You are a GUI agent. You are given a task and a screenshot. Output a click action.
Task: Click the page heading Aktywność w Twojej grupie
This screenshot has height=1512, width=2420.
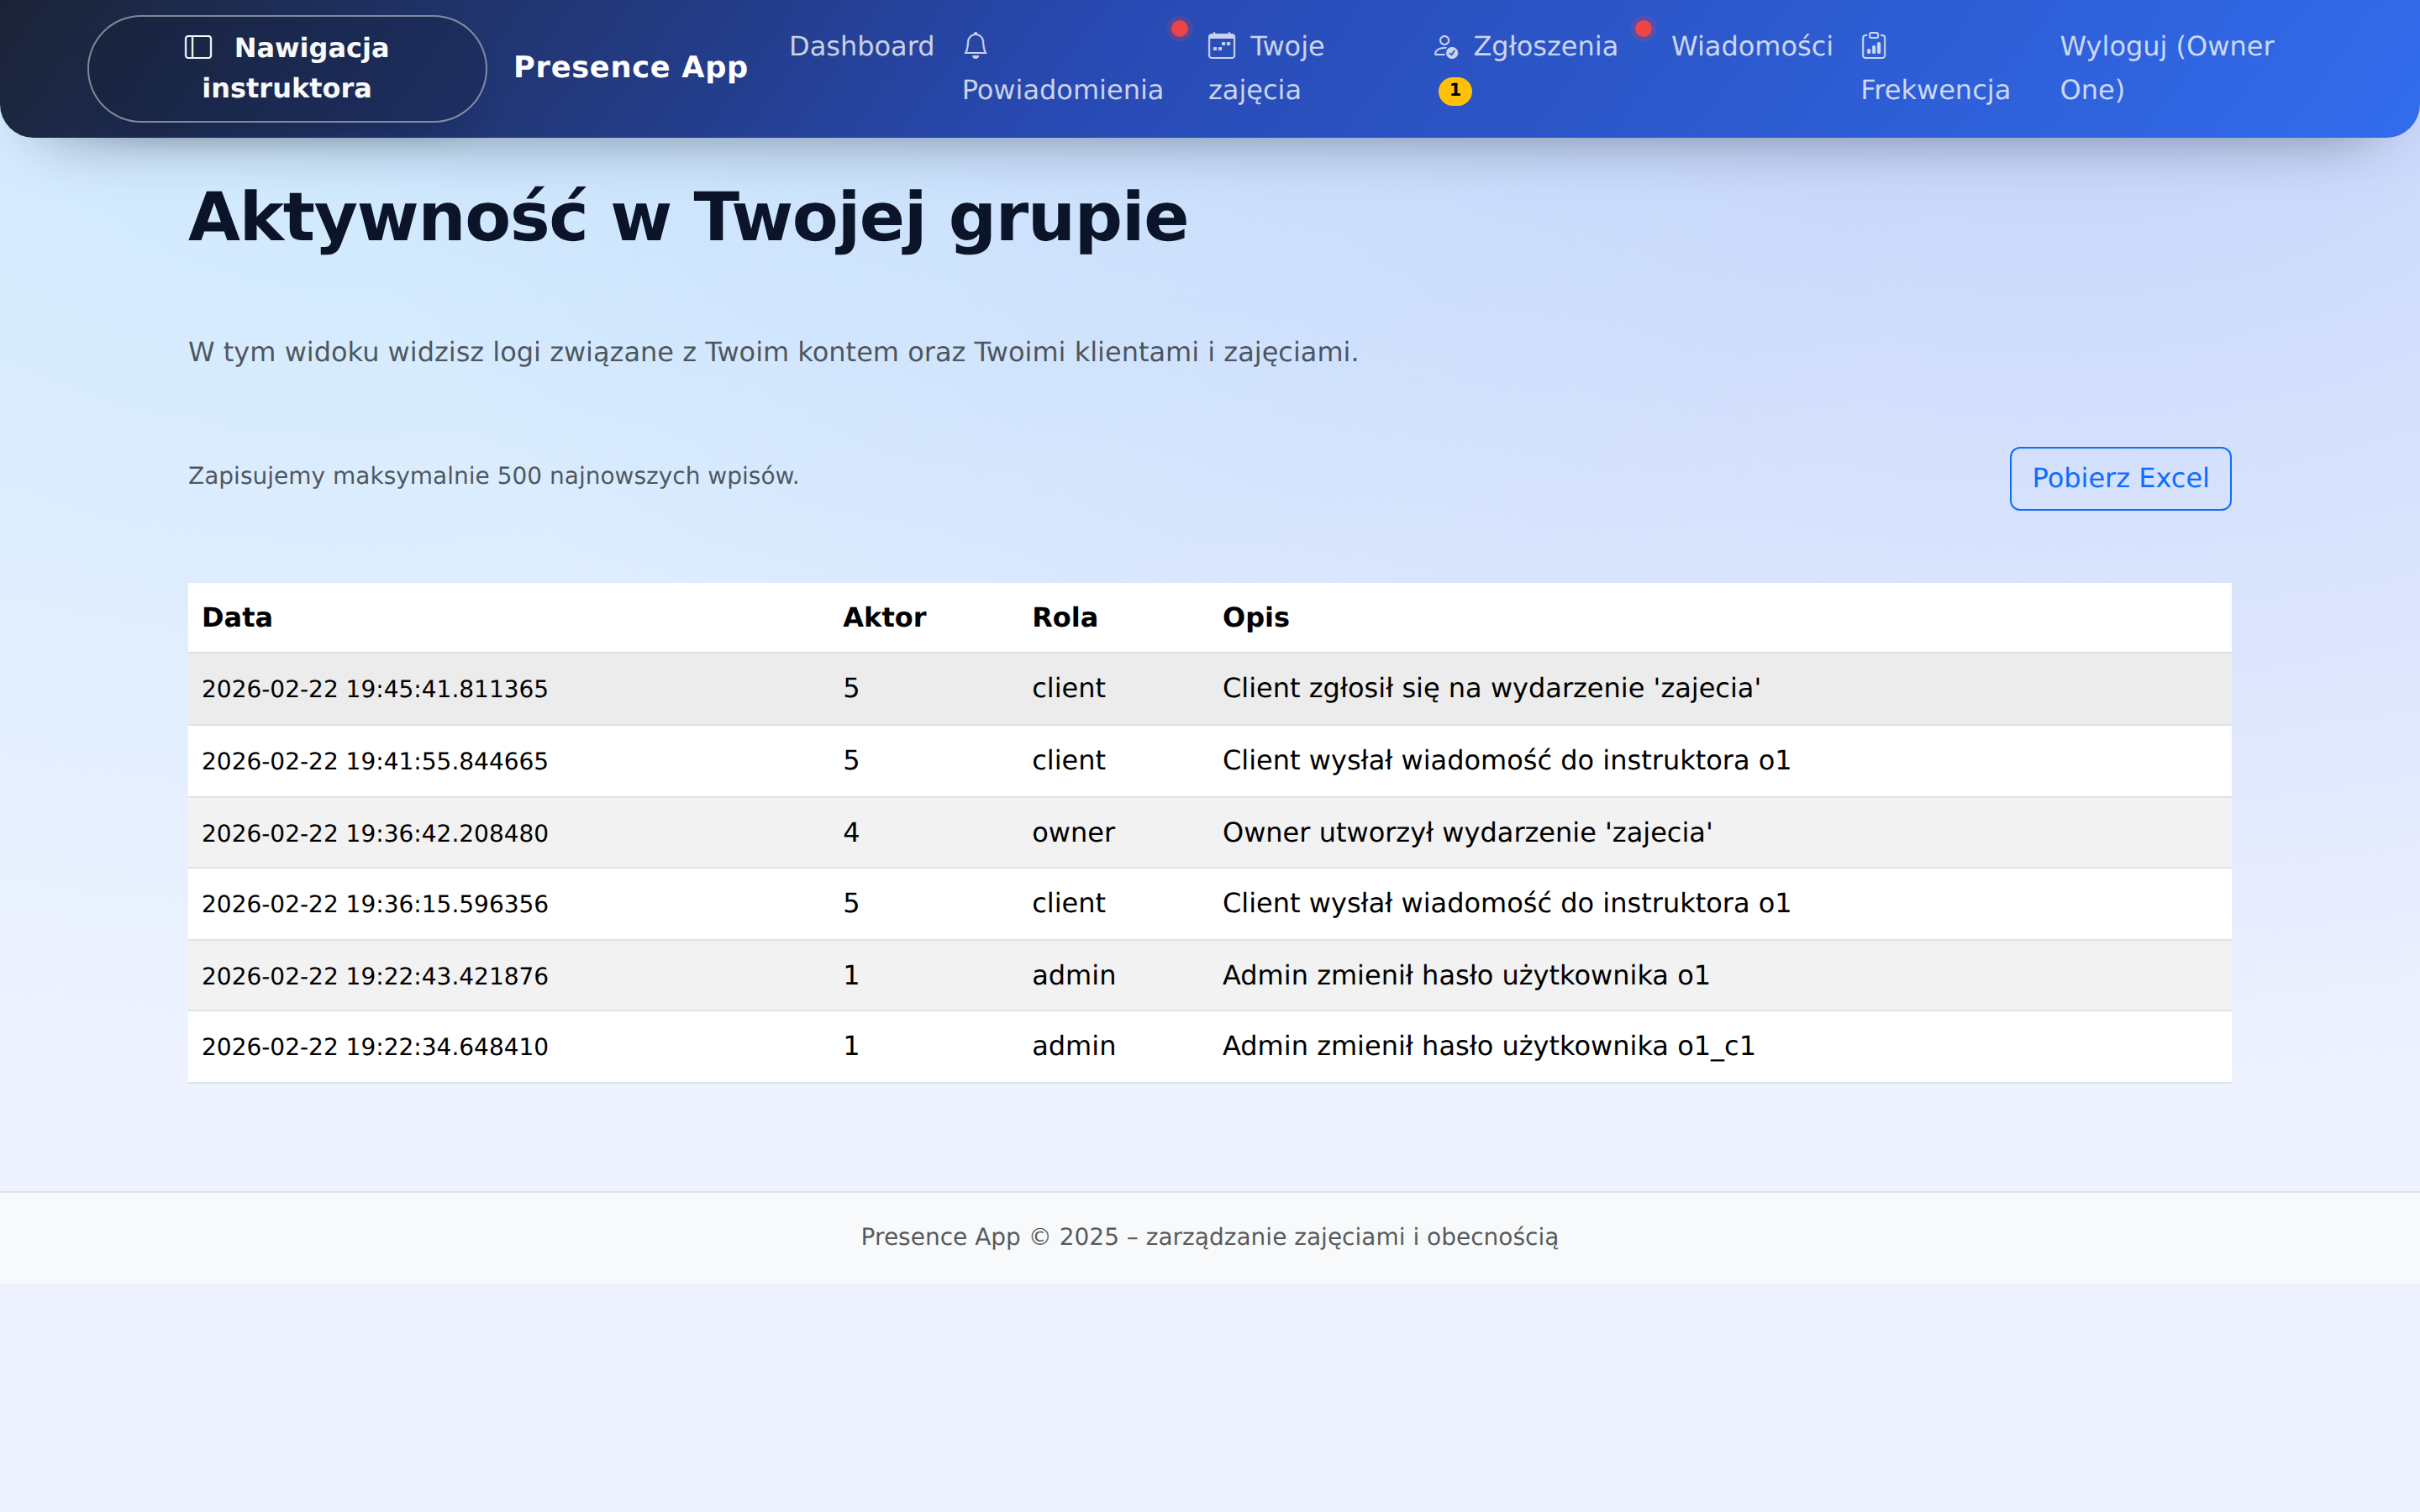tap(688, 217)
